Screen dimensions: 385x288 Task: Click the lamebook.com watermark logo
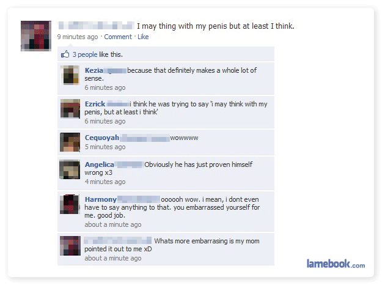point(335,264)
